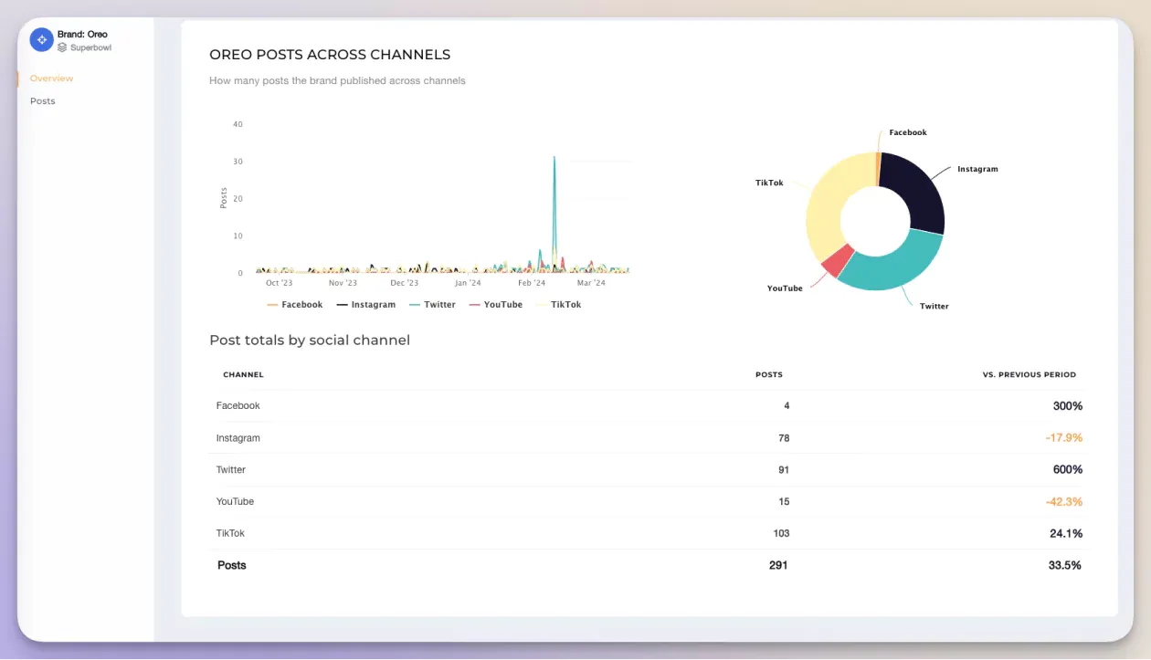Sort by VS. PREVIOUS PERIOD header
The height and width of the screenshot is (660, 1151).
pyautogui.click(x=1030, y=374)
